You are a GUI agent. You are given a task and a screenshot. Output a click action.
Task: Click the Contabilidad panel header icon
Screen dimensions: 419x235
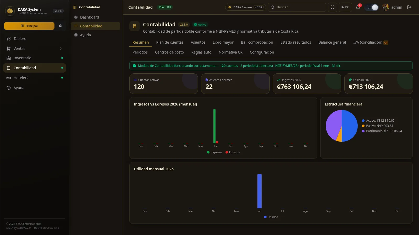tap(75, 7)
